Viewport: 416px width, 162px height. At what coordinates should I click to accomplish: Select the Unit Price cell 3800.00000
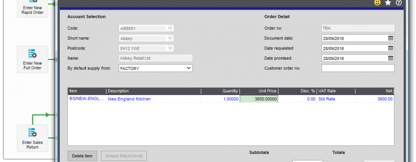pos(259,99)
